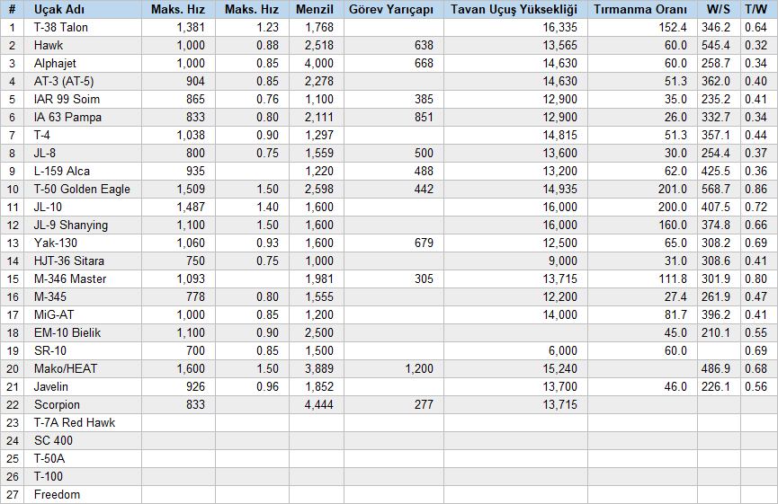Select the T-7A Red Hawk cell
This screenshot has height=504, width=778.
coord(83,423)
